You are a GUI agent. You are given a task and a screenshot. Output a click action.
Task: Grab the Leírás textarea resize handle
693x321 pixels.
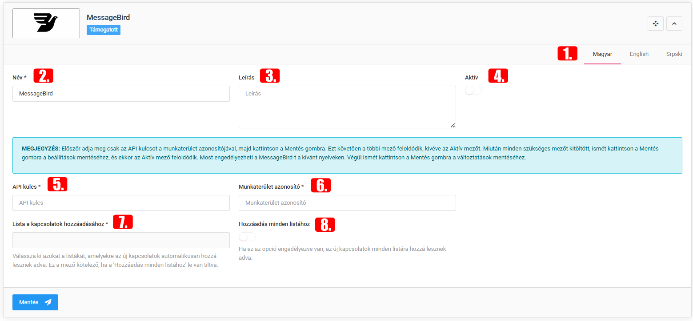coord(453,125)
